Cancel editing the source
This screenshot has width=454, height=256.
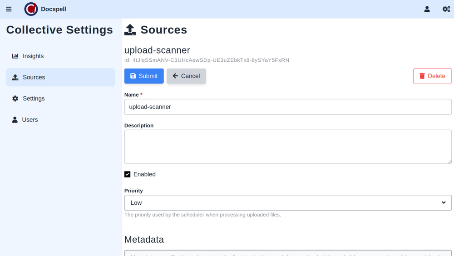pos(186,76)
